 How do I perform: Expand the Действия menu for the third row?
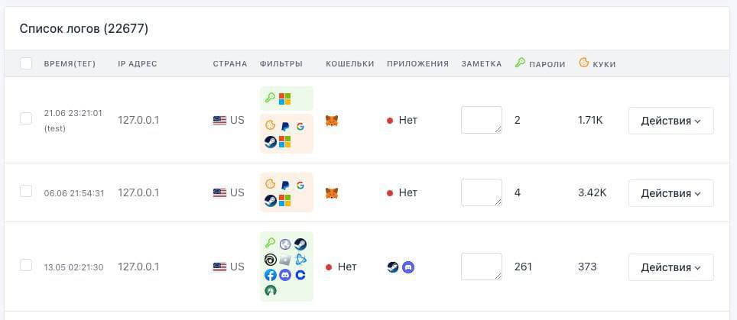pyautogui.click(x=670, y=267)
